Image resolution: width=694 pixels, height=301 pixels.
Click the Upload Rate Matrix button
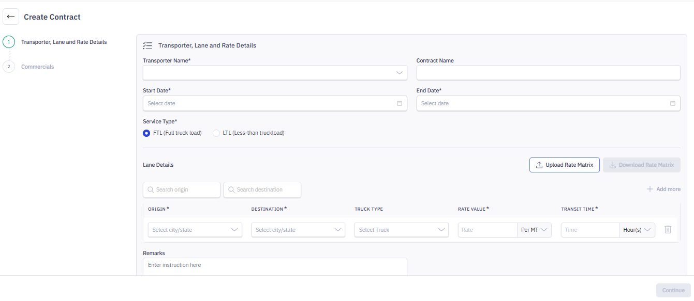pyautogui.click(x=564, y=165)
